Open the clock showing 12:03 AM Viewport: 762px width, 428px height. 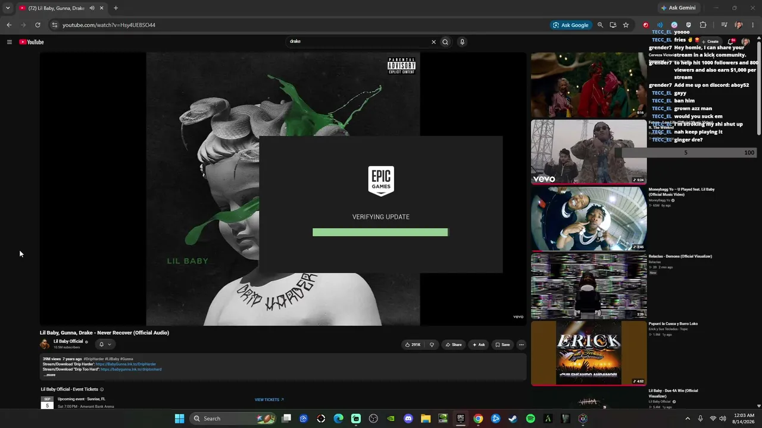(x=744, y=418)
